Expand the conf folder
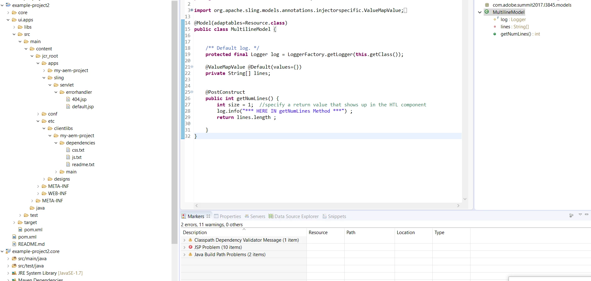The image size is (591, 281). (x=38, y=114)
